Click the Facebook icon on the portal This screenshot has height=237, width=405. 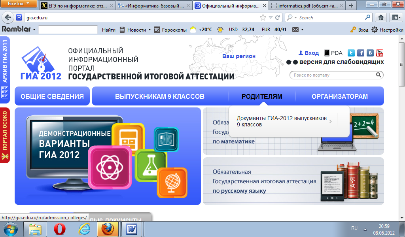(x=361, y=53)
